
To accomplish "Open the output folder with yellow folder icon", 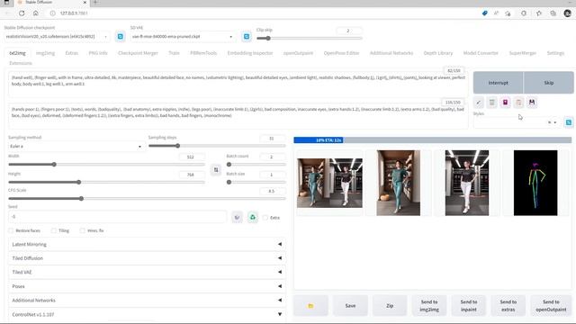I will tap(310, 306).
